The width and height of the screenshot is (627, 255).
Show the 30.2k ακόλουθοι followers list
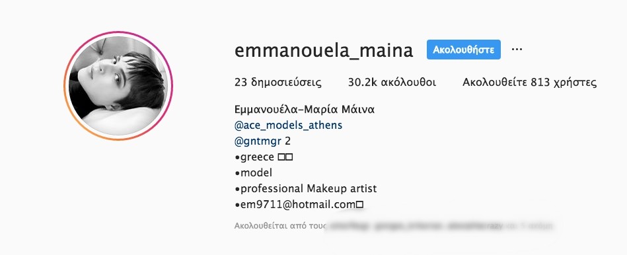(x=392, y=83)
